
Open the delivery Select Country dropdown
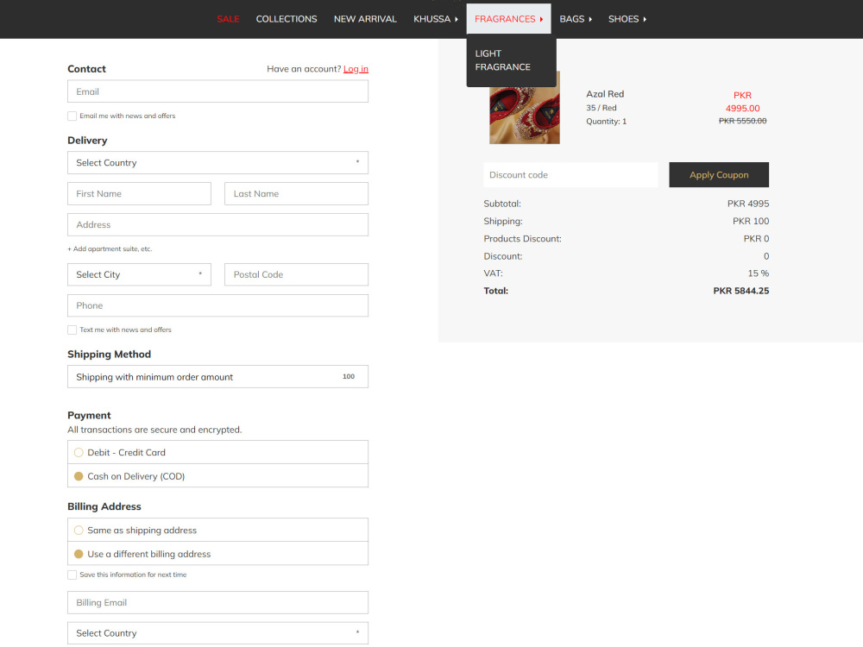(218, 163)
